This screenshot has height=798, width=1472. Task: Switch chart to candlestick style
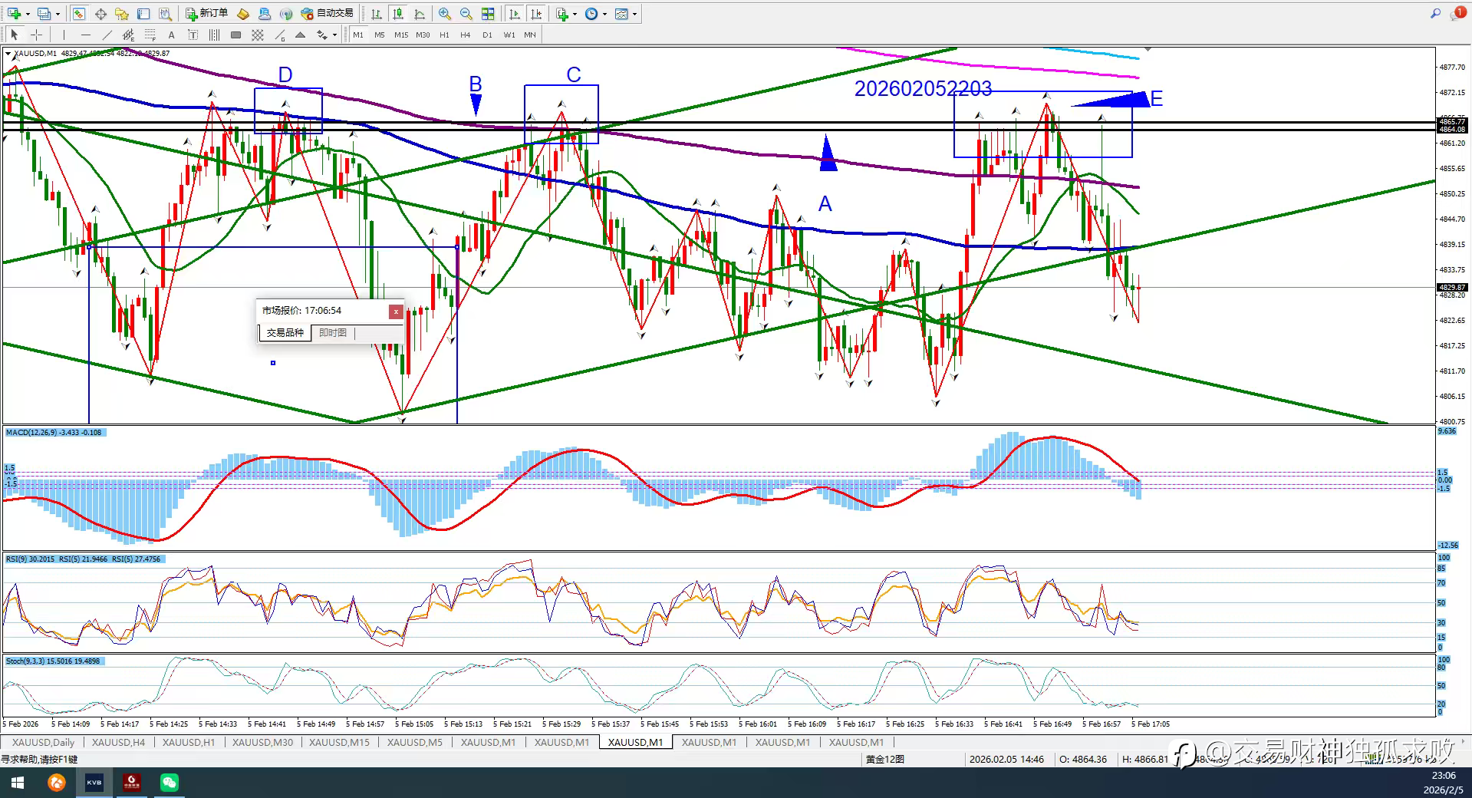[398, 14]
